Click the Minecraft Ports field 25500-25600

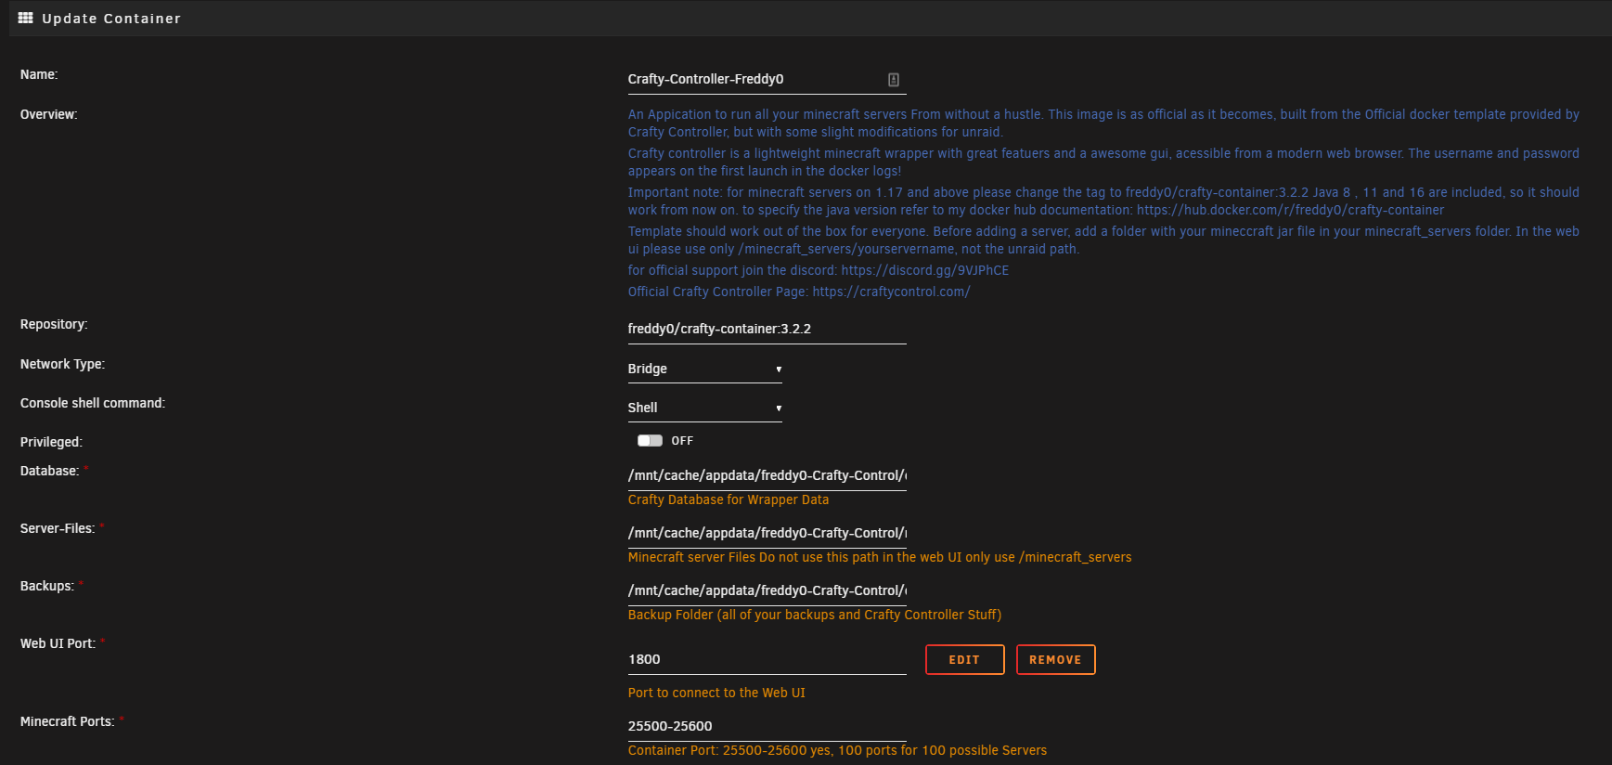[767, 727]
